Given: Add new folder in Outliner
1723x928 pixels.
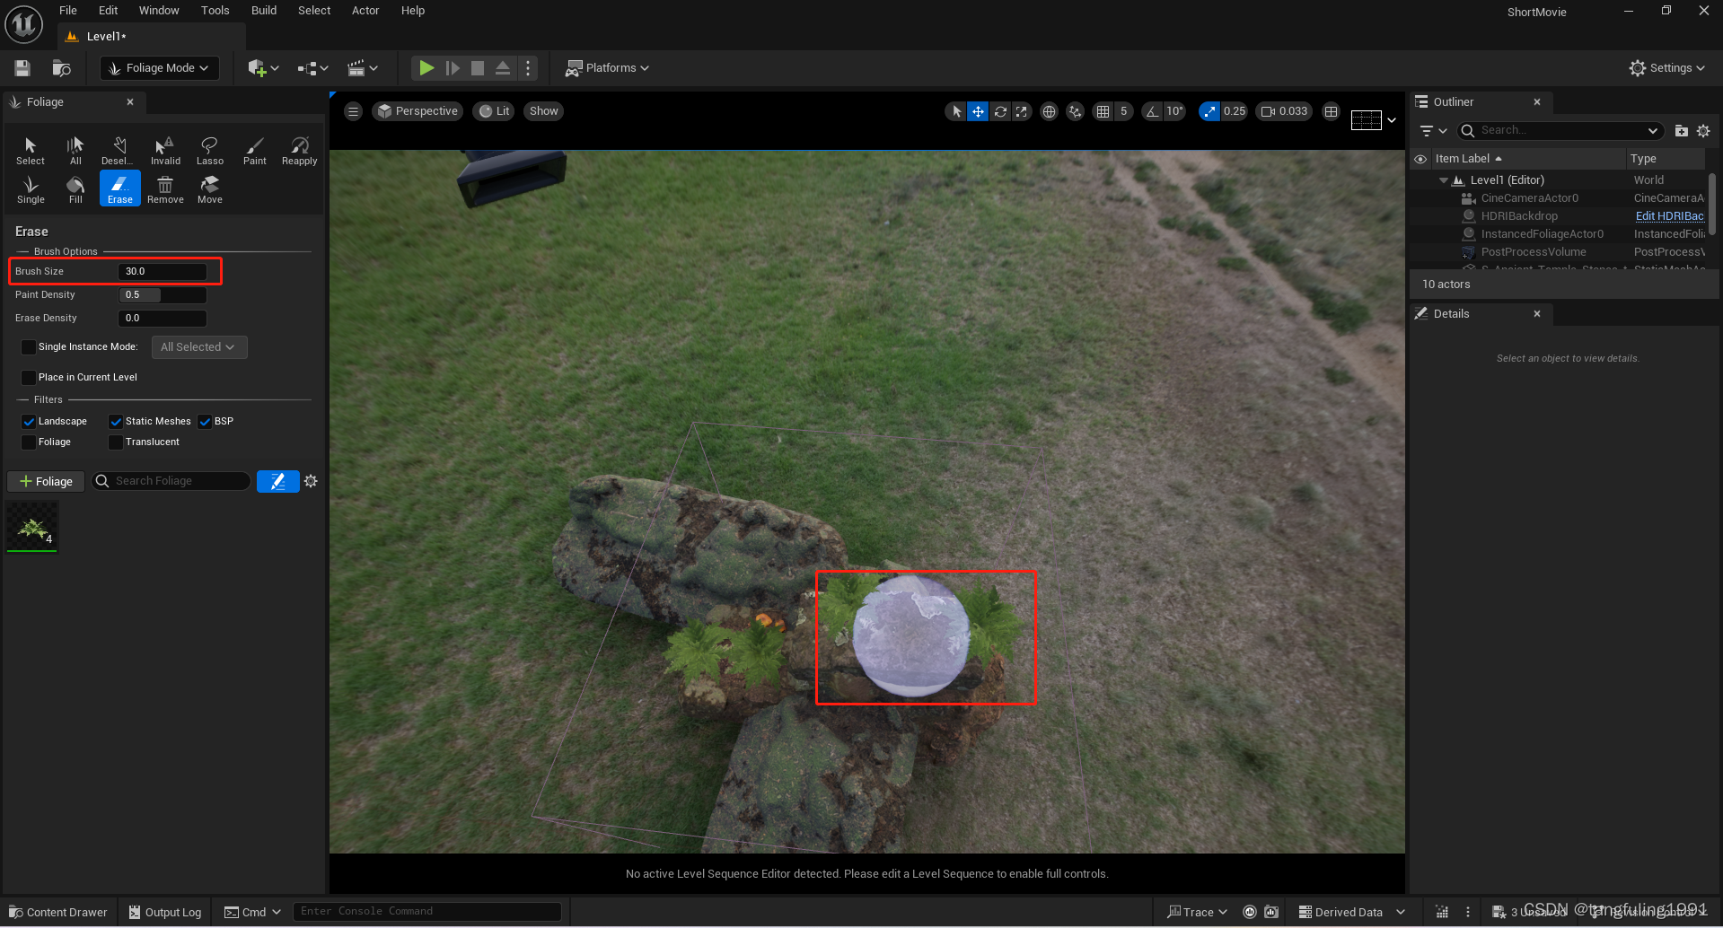Looking at the screenshot, I should pos(1682,131).
